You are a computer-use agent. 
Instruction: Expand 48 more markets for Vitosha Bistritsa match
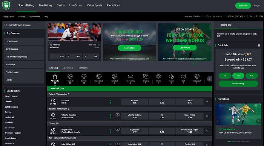(x=208, y=116)
